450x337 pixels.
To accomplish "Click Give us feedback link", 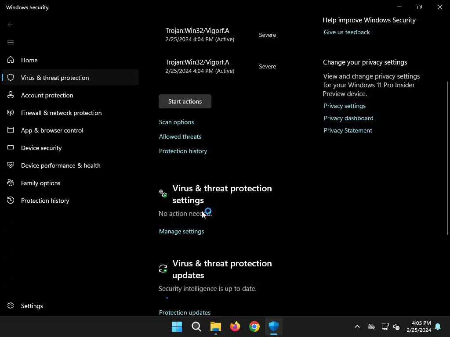I will [347, 32].
